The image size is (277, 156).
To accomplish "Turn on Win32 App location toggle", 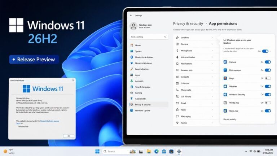I will [268, 103].
